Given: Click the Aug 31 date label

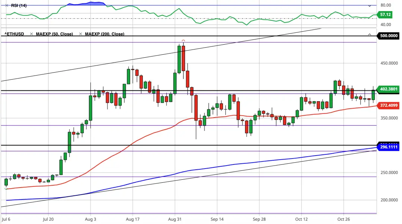Looking at the screenshot, I should click(175, 220).
